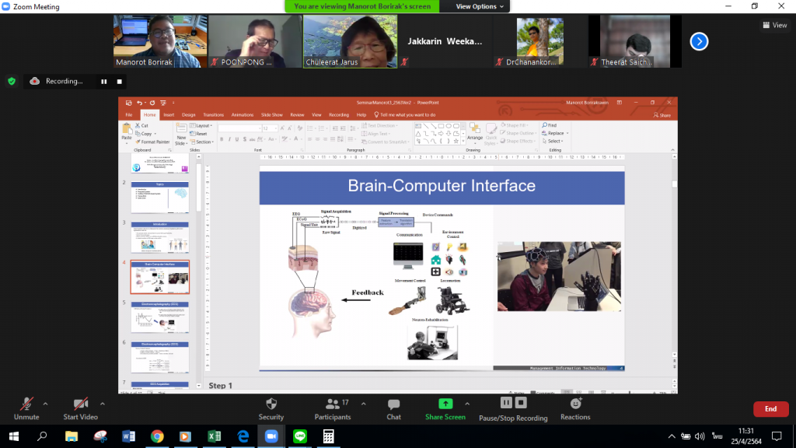Show next participants with blue arrow
Image resolution: width=796 pixels, height=448 pixels.
tap(699, 41)
